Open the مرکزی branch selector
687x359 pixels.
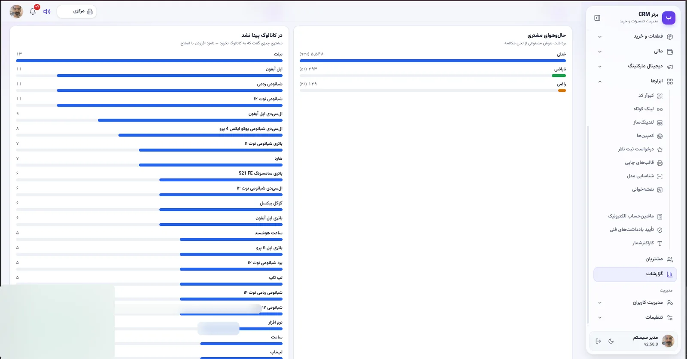77,12
